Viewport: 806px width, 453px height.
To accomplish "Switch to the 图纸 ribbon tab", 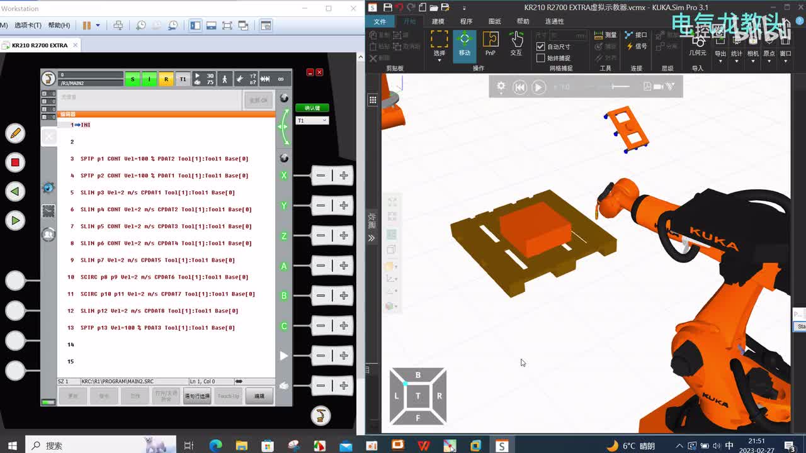I will [495, 21].
